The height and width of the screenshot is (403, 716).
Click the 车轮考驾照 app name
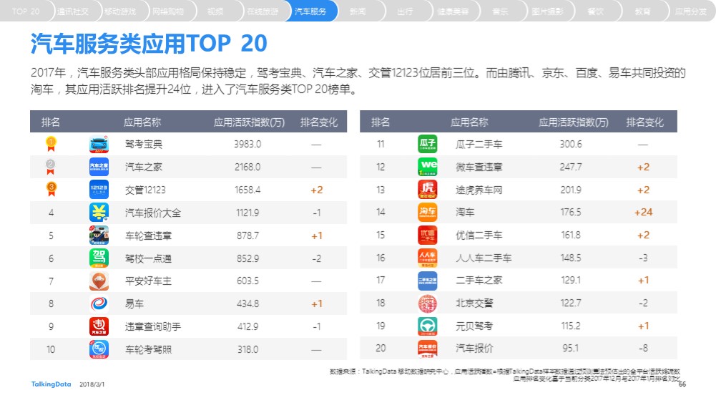point(148,349)
